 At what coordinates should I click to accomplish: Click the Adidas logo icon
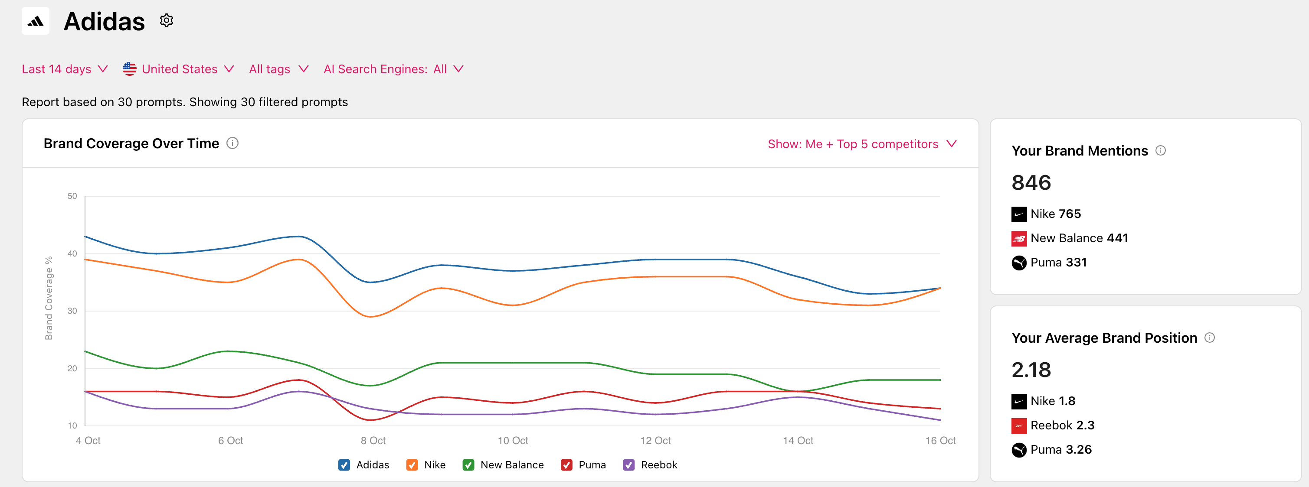[36, 21]
